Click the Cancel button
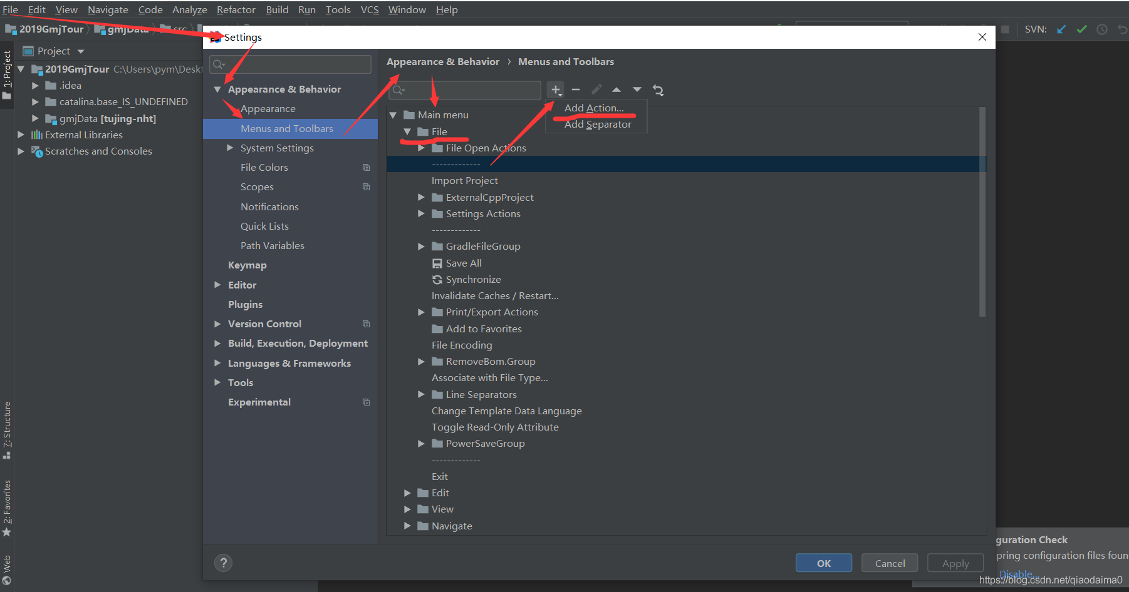The width and height of the screenshot is (1129, 592). [890, 563]
